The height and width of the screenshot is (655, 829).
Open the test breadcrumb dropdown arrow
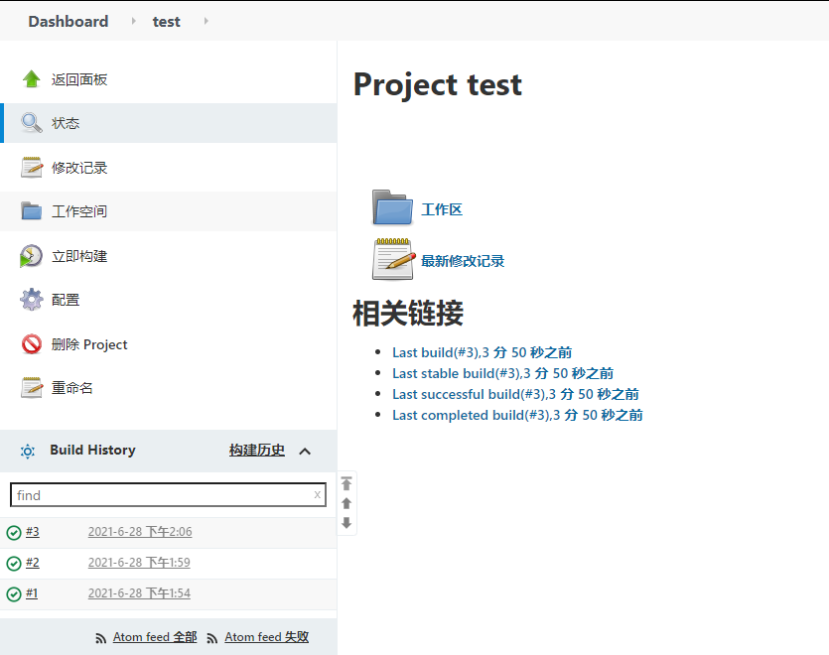(206, 21)
